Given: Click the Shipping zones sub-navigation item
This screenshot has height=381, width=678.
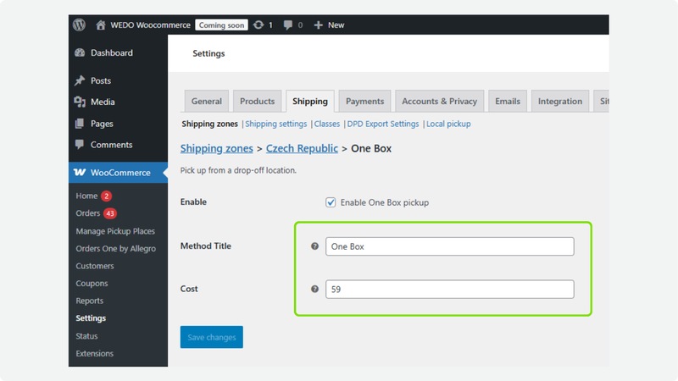Looking at the screenshot, I should coord(209,124).
